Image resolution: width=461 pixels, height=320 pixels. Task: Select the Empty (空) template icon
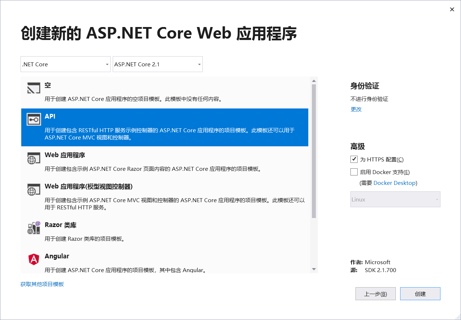pyautogui.click(x=33, y=88)
